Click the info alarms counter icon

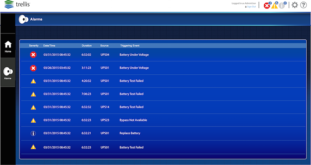point(283,5)
